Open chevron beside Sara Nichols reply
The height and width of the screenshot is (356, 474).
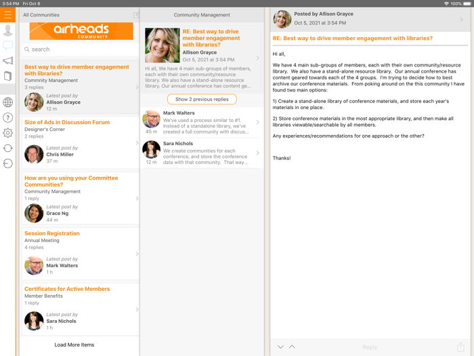tap(257, 153)
